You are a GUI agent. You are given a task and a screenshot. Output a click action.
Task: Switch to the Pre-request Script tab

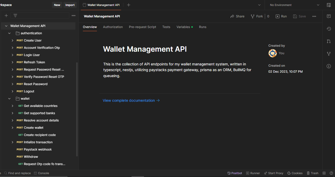pyautogui.click(x=142, y=27)
